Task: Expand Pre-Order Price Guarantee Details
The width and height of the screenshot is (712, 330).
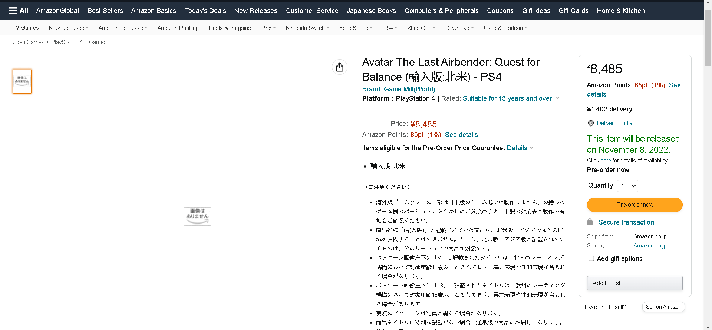Action: (520, 148)
